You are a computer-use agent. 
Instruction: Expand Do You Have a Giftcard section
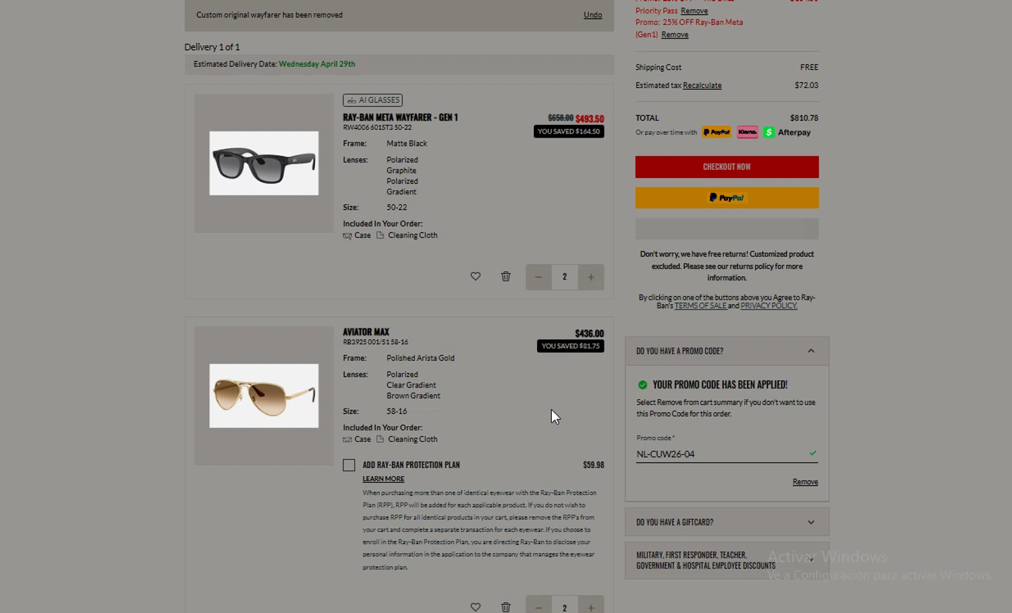(x=727, y=522)
